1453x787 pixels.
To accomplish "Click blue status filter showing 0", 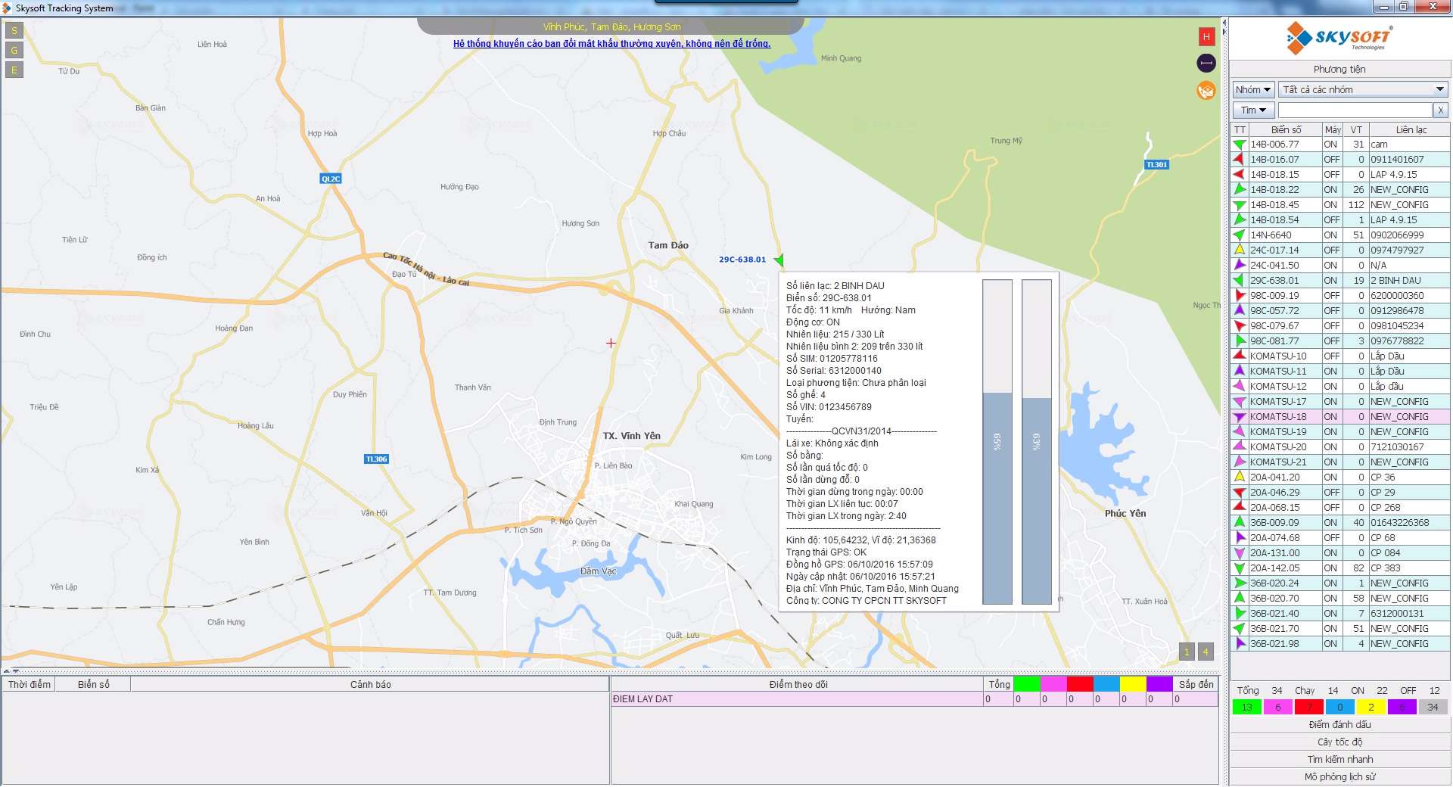I will (x=1339, y=707).
